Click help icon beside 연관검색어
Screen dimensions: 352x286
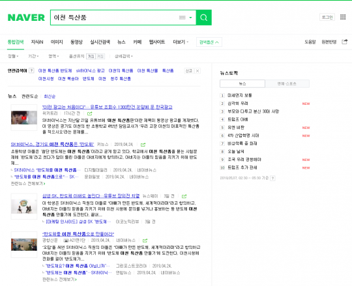pos(32,70)
